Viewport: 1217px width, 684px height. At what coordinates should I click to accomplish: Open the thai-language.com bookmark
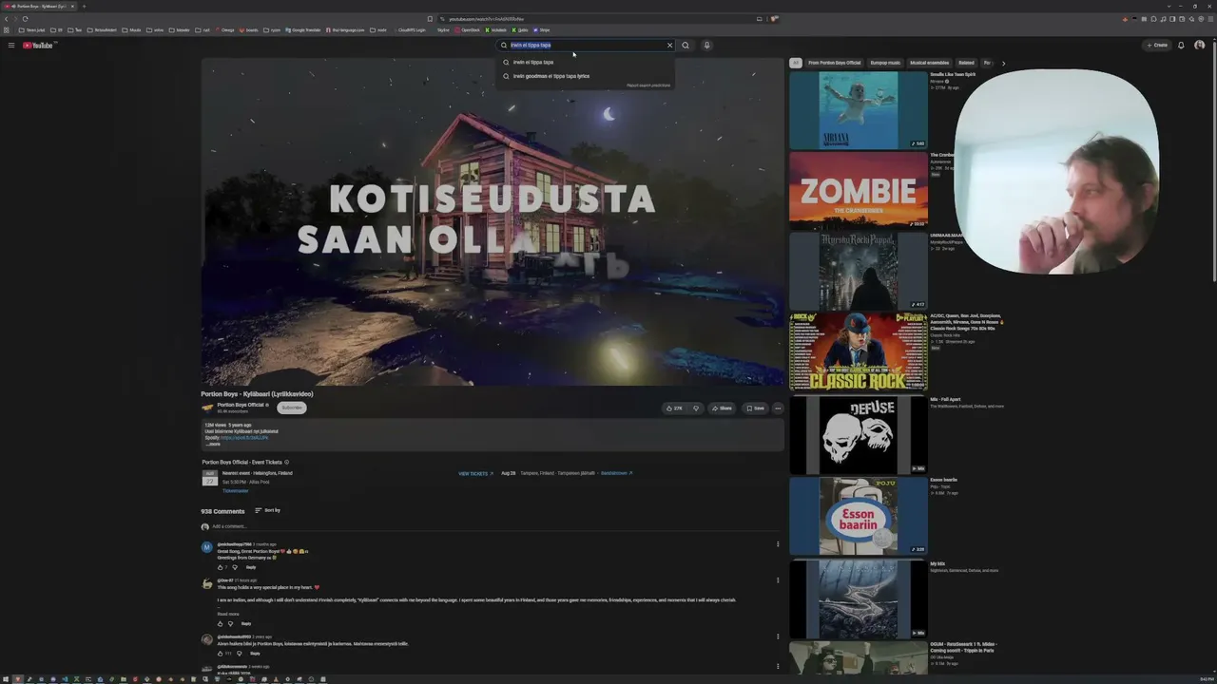[345, 29]
